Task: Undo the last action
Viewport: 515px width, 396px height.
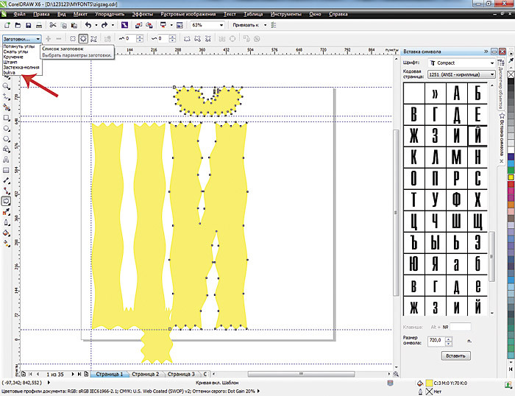Action: tap(88, 25)
